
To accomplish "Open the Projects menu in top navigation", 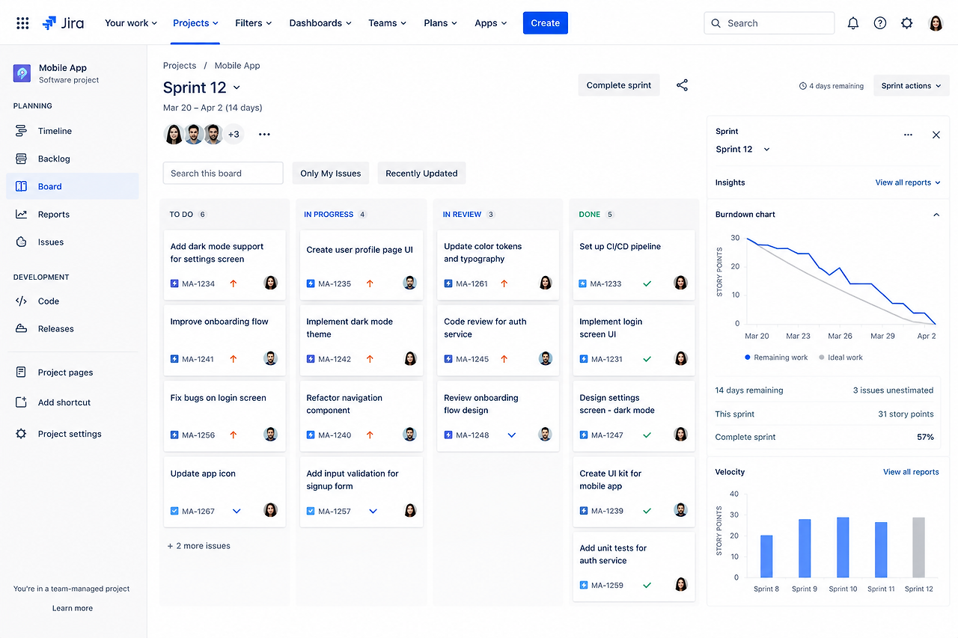I will (195, 23).
